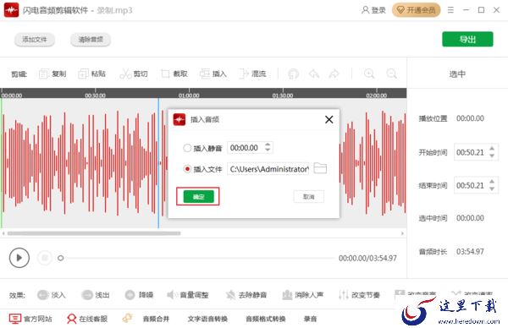Click the right scroll arrow under the waveform
This screenshot has height=328, width=508.
coord(402,233)
